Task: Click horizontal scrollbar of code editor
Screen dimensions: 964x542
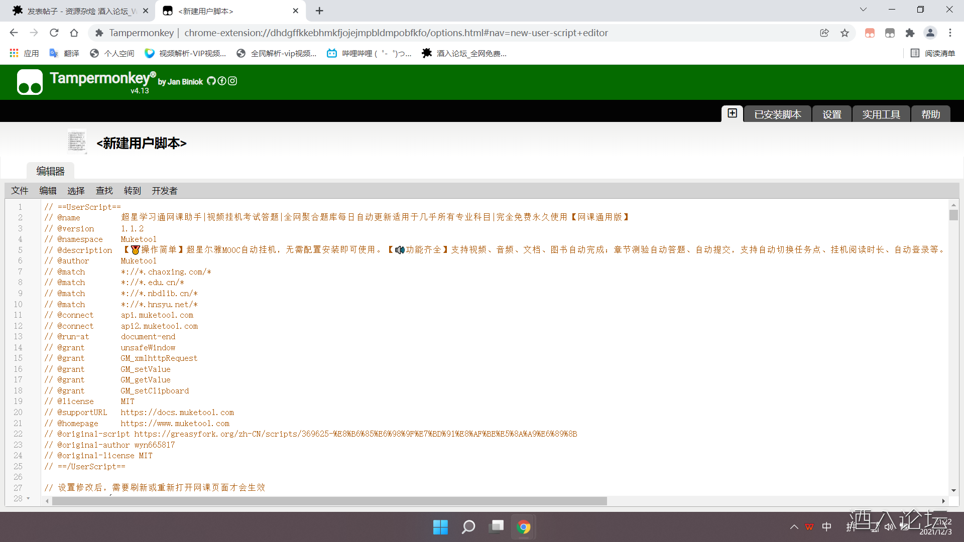Action: (329, 501)
